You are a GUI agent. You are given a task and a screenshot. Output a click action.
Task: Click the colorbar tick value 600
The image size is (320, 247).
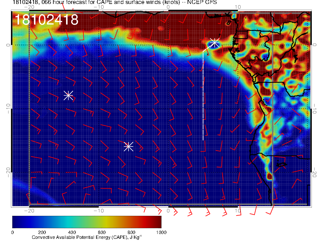tap(102, 232)
